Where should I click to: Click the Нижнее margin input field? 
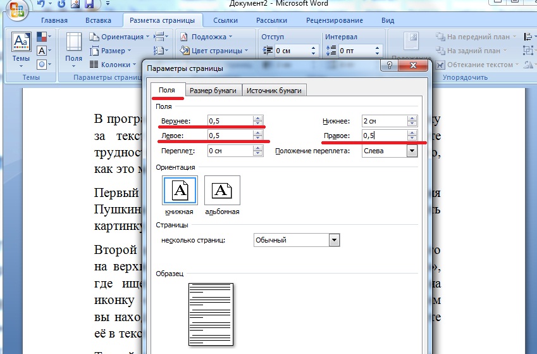click(x=385, y=121)
